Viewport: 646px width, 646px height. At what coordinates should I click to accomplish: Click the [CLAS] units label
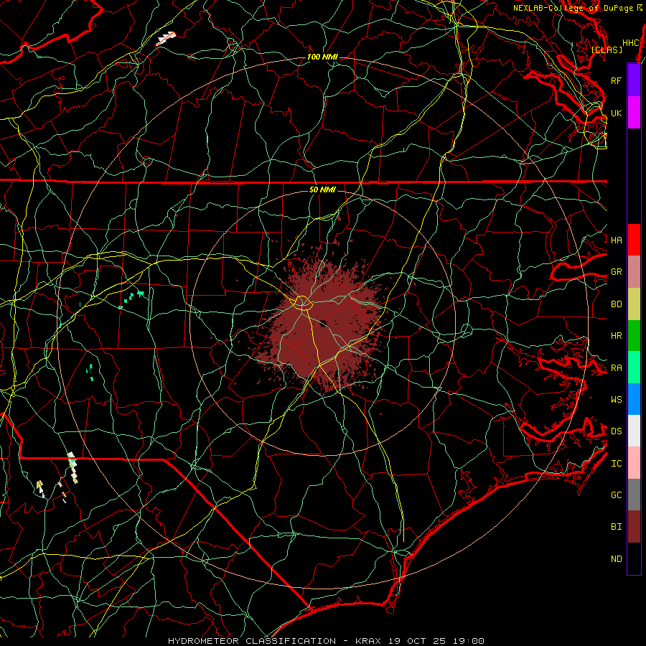[607, 50]
